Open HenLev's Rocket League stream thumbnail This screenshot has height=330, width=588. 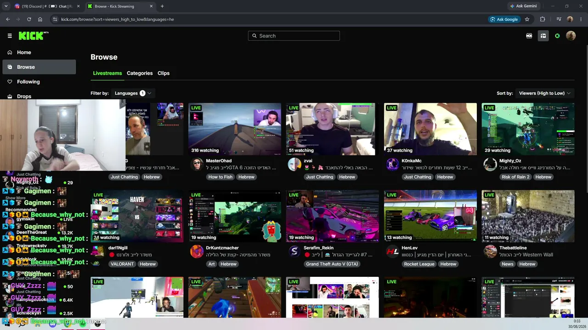pyautogui.click(x=430, y=216)
